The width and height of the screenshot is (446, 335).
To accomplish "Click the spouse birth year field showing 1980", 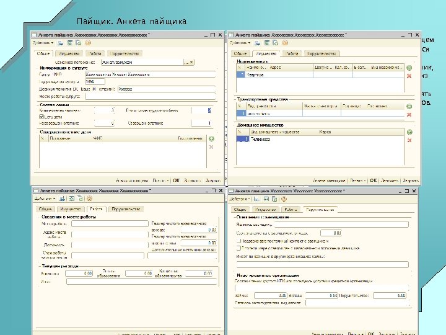I will pos(95,82).
